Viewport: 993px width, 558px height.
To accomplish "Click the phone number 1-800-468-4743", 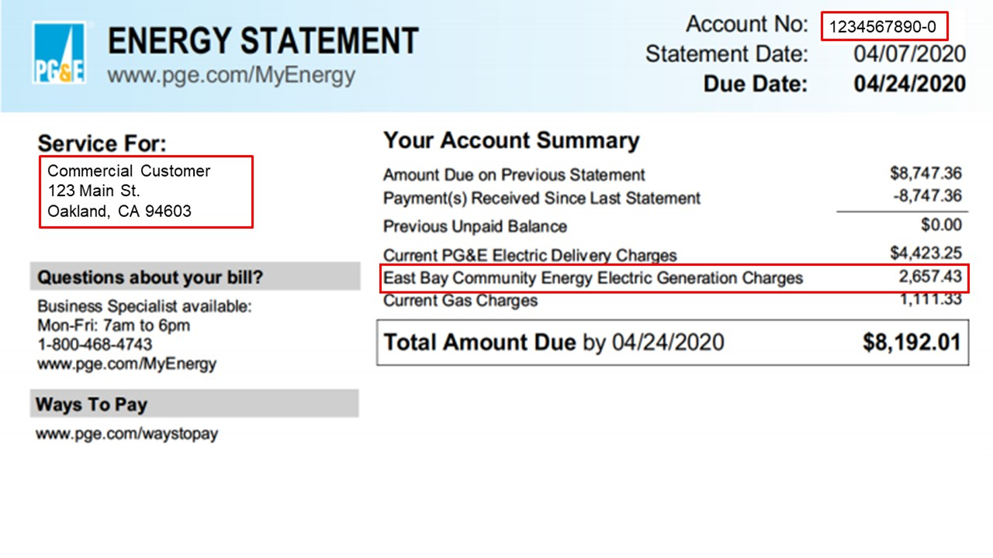I will click(x=95, y=344).
